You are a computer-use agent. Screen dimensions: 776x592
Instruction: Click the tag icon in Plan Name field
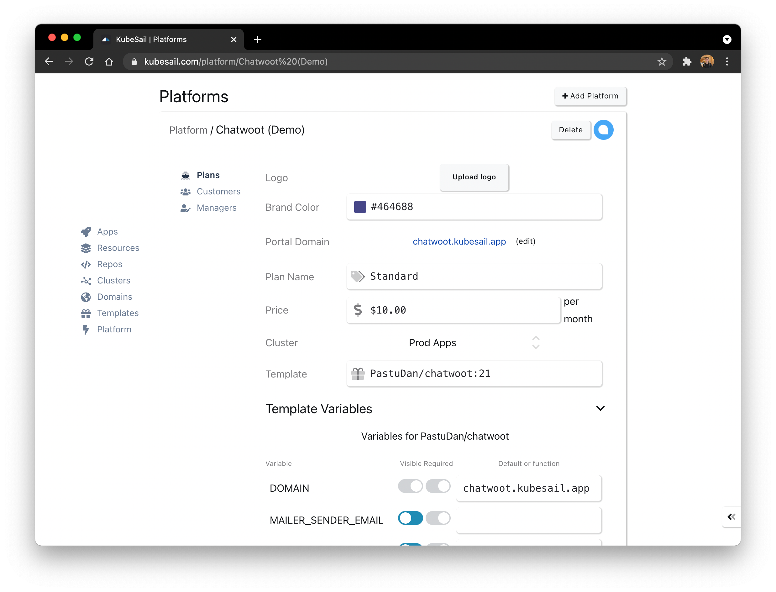point(358,276)
